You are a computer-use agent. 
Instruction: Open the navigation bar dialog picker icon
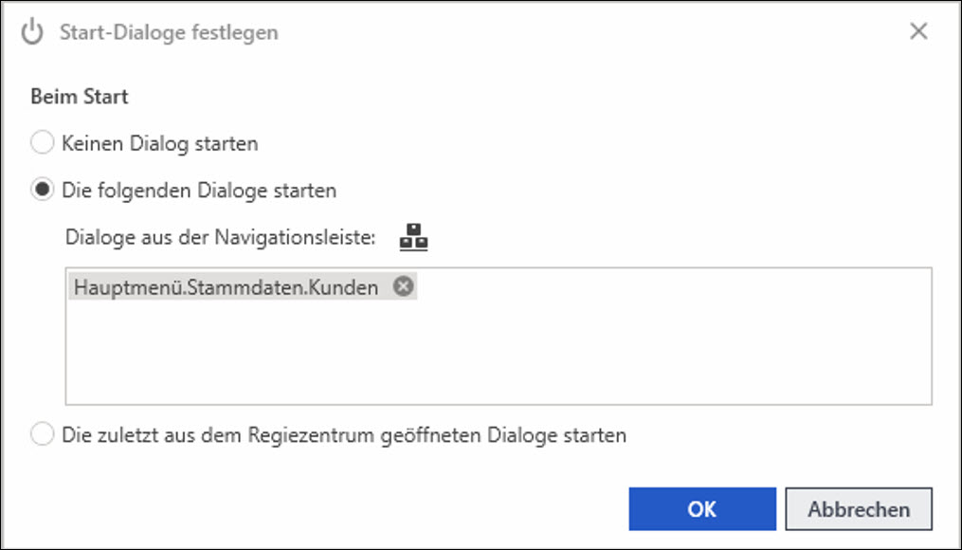tap(413, 238)
